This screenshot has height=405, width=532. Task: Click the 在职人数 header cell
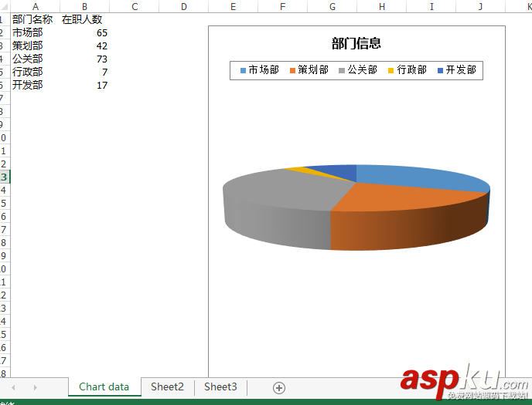point(84,19)
